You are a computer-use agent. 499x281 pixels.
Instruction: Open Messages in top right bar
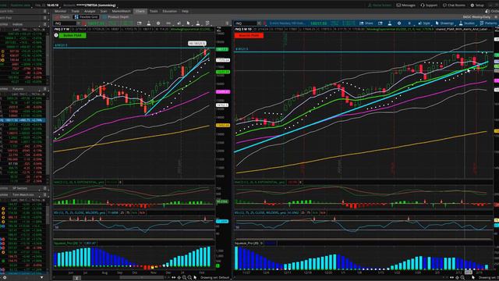point(405,5)
